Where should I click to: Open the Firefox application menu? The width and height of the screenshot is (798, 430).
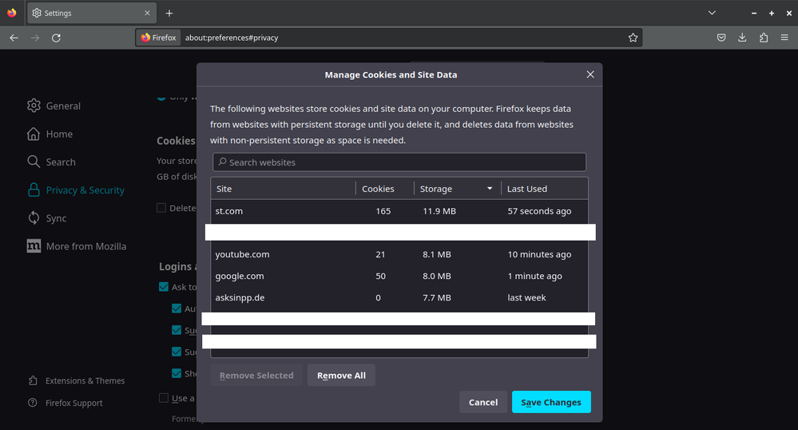(x=784, y=38)
